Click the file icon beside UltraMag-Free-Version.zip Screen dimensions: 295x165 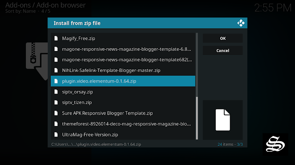pyautogui.click(x=56, y=134)
